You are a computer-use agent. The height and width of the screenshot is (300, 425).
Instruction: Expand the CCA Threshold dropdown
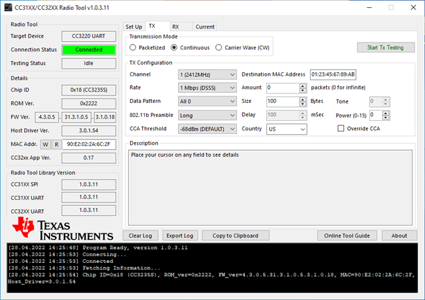(x=207, y=129)
